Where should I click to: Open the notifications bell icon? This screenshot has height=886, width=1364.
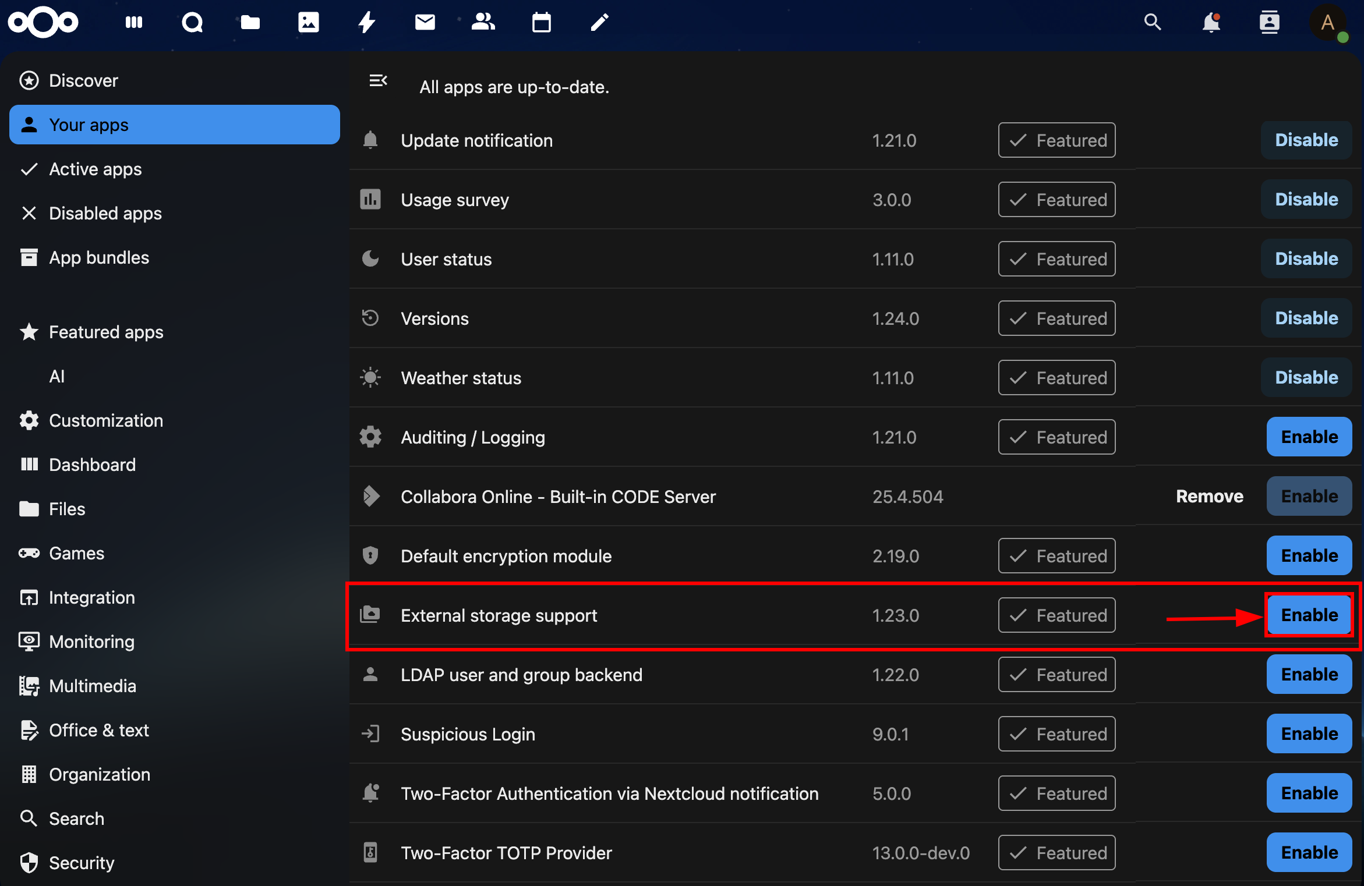point(1211,23)
